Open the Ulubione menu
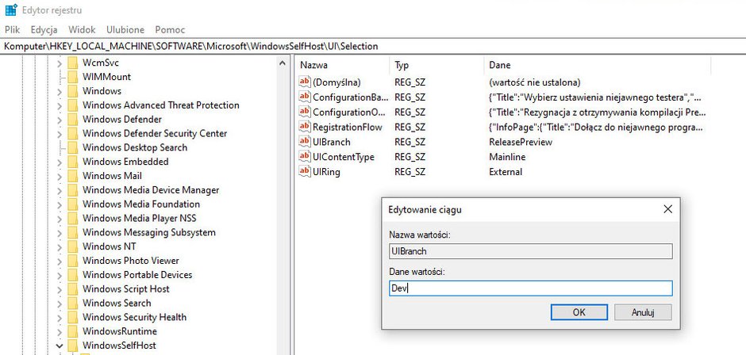Image resolution: width=746 pixels, height=355 pixels. pyautogui.click(x=125, y=29)
